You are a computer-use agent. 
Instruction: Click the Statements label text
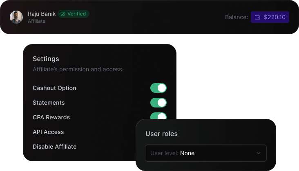coord(49,103)
